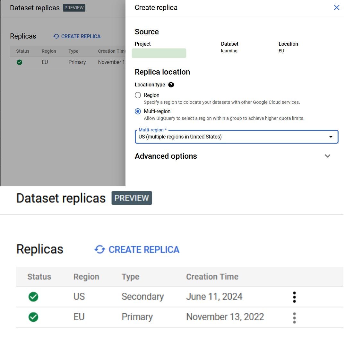Screen dimensions: 344x338
Task: Open the three-dot menu for US replica
Action: (x=294, y=297)
